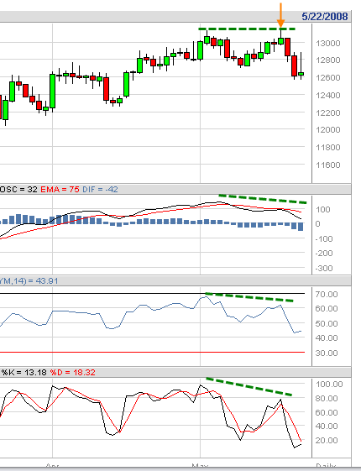Click the 12400 price axis label
The image size is (361, 471).
click(328, 96)
